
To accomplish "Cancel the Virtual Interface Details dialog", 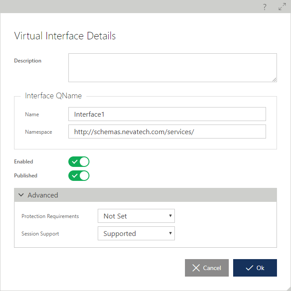I will pyautogui.click(x=207, y=268).
